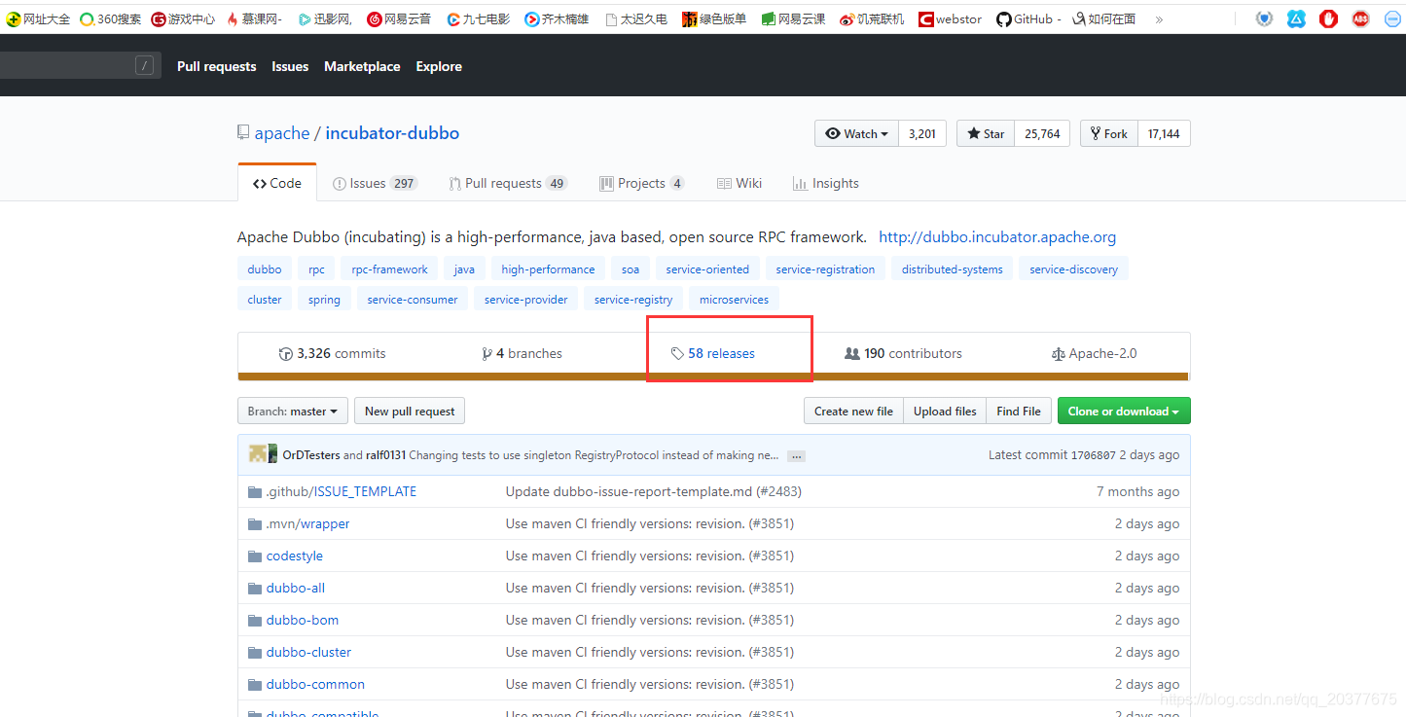View the 4 branches
1406x717 pixels.
point(523,353)
